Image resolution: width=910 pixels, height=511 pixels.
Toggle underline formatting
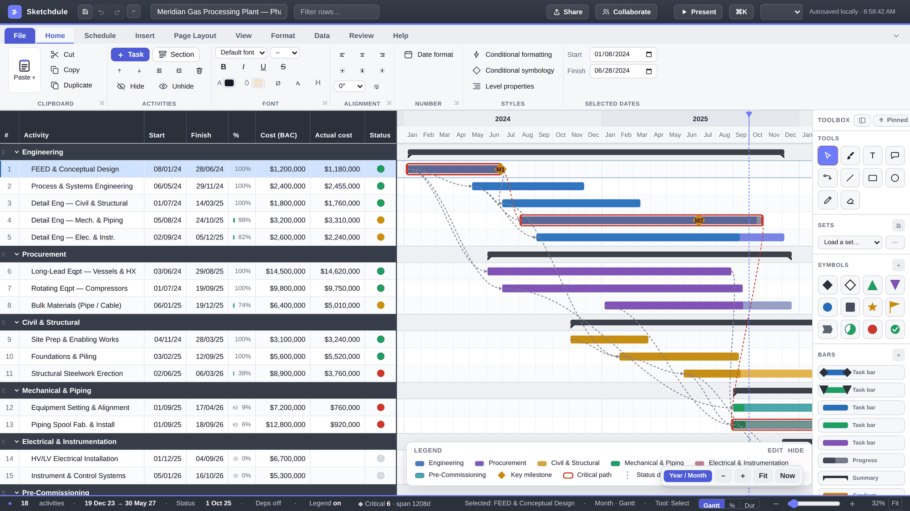pyautogui.click(x=263, y=67)
